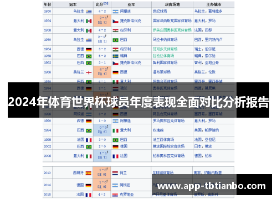Open the [注 3] footnote in the 1950 score cell
The image size is (277, 200).
click(102, 41)
